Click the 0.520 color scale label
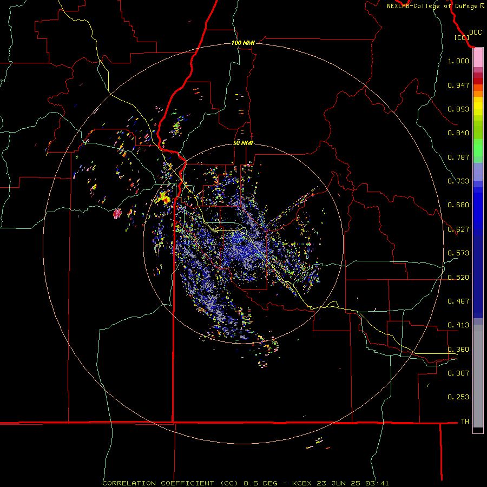This screenshot has height=487, width=487. [458, 278]
